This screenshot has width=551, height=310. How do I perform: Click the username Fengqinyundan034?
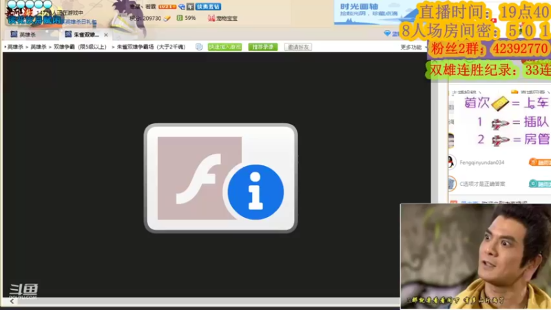[481, 163]
